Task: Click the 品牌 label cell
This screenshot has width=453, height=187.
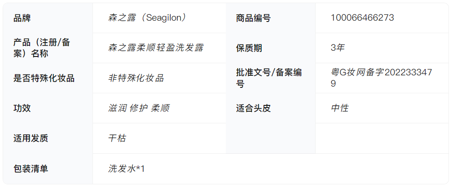Action: 22,18
